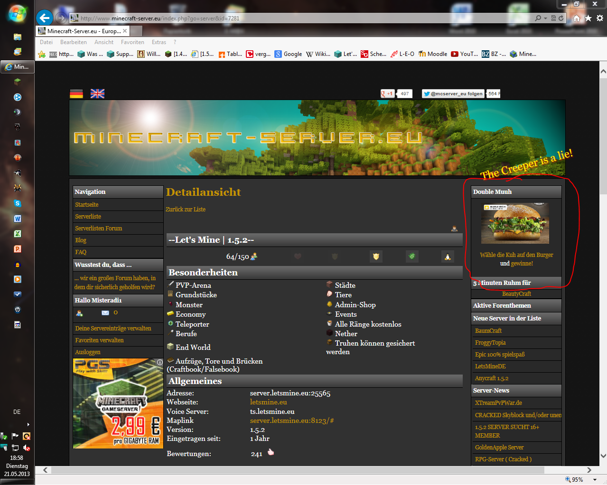
Task: Click the browser back arrow button
Action: (45, 18)
